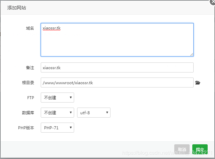Click the 域名 label
Screen dimensions: 215x159
coord(30,28)
